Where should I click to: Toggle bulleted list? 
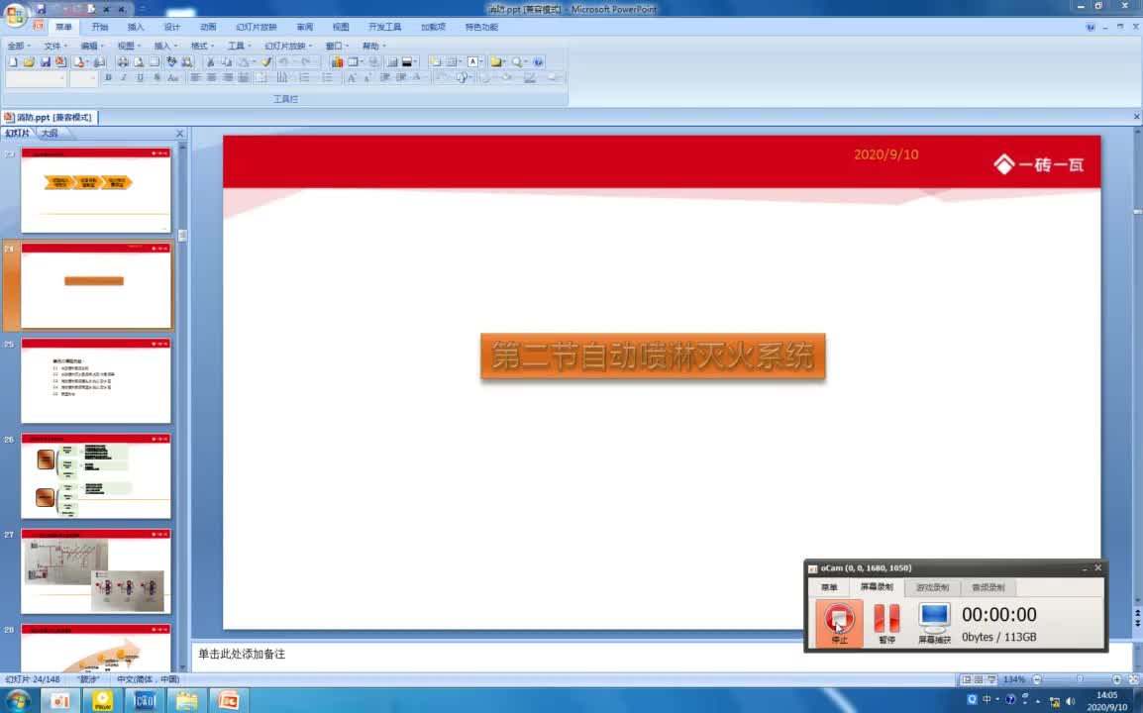click(327, 77)
